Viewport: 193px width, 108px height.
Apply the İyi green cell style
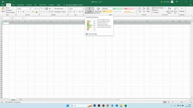(x=118, y=9)
